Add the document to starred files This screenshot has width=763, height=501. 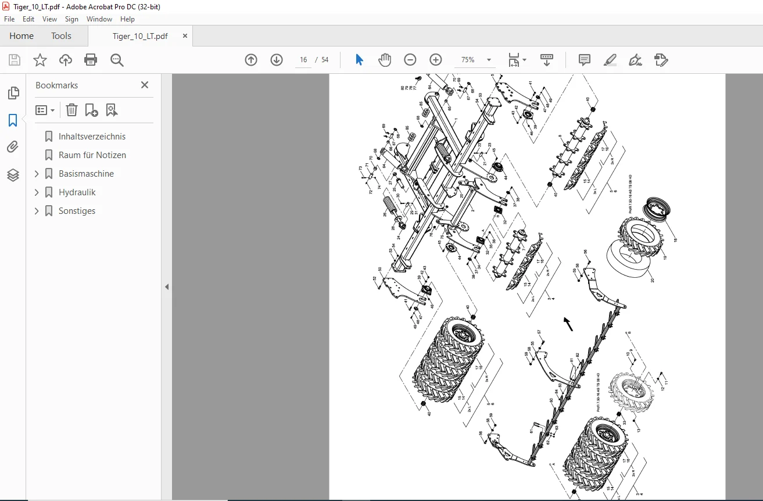point(40,60)
